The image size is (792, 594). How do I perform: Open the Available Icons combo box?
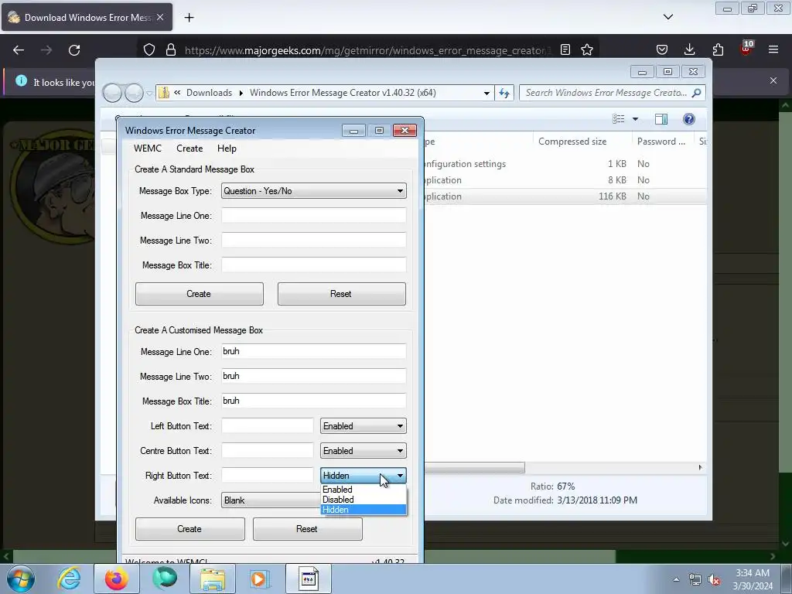tap(271, 500)
